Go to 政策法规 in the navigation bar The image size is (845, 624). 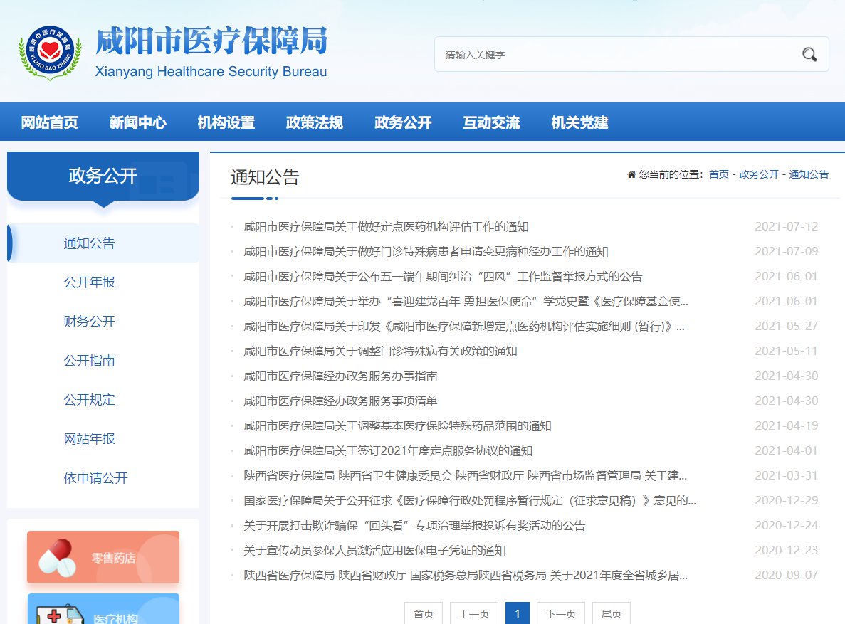coord(314,122)
